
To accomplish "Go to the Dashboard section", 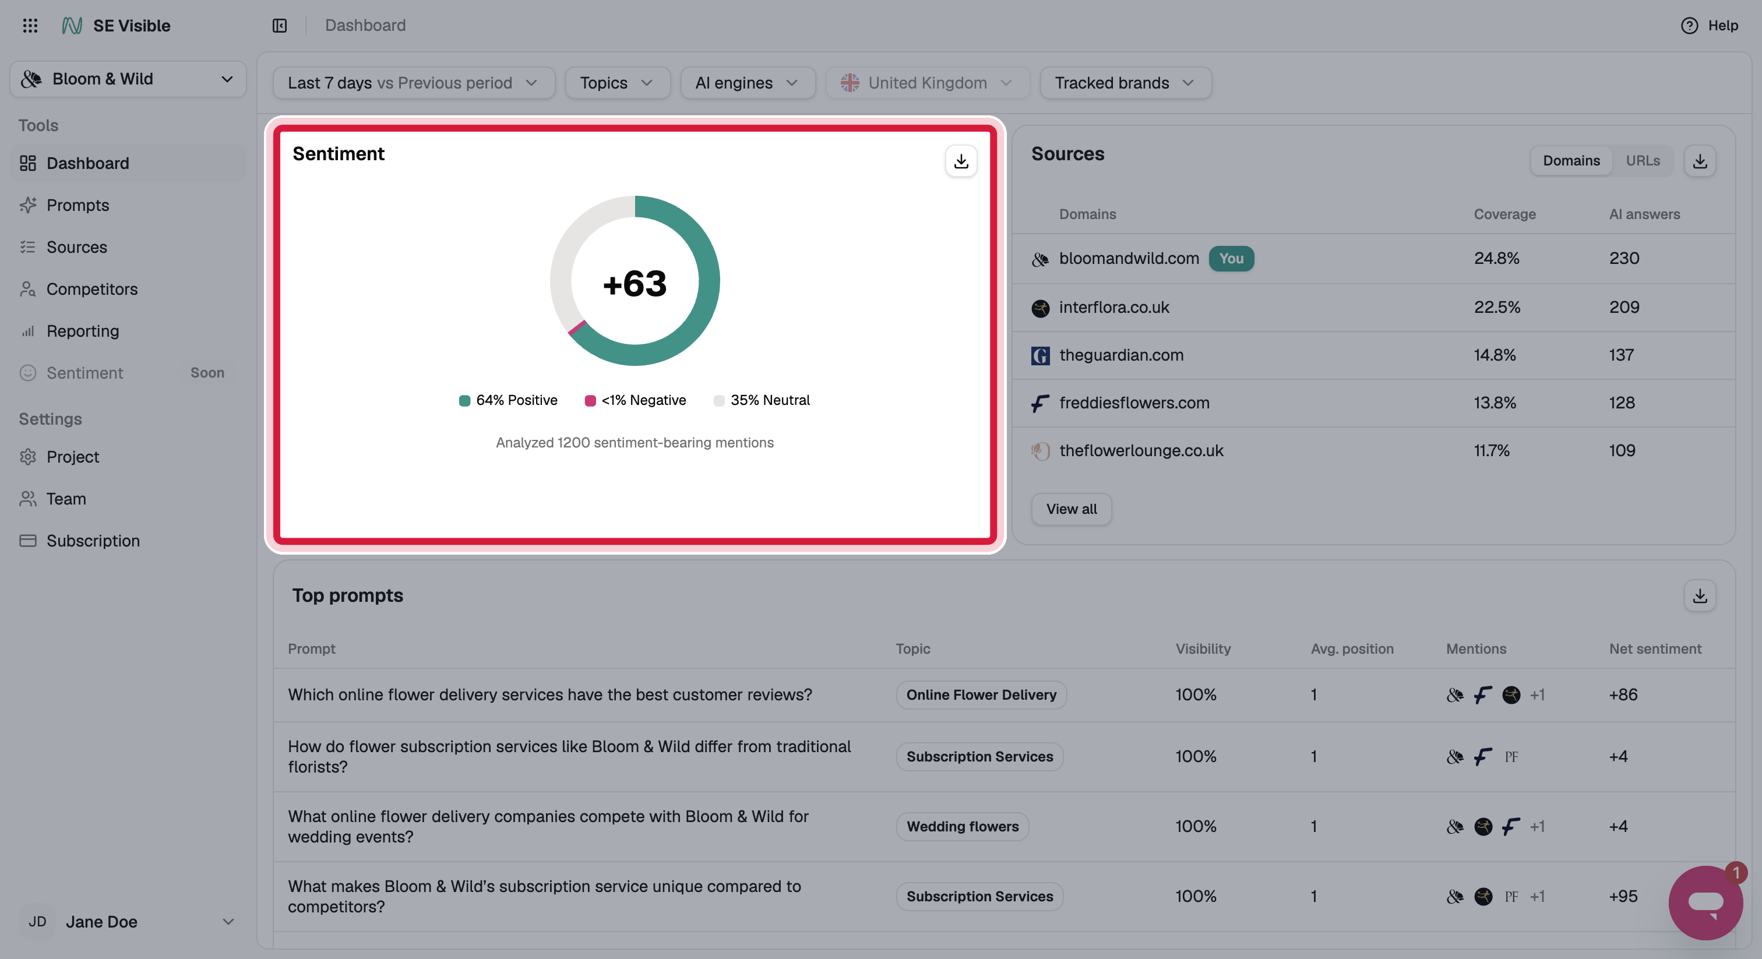I will point(128,163).
